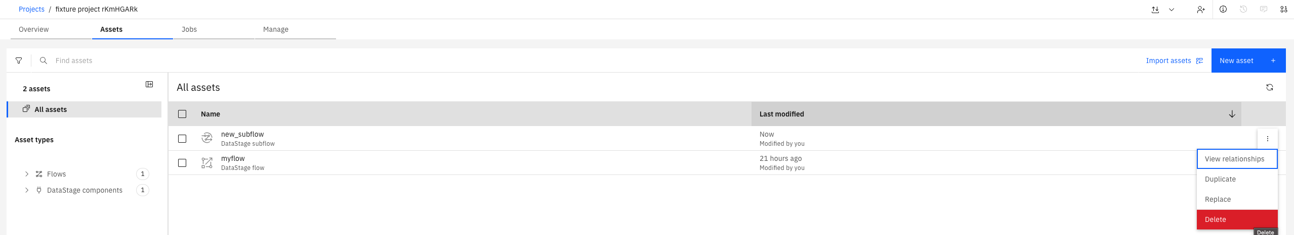Click the filter funnel icon
The width and height of the screenshot is (1294, 235).
(x=19, y=61)
